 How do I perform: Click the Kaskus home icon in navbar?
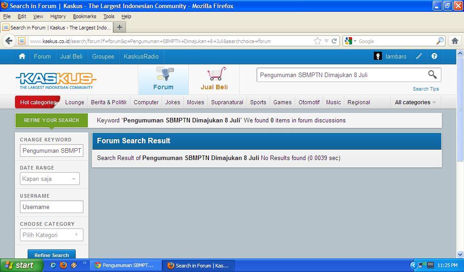click(22, 56)
